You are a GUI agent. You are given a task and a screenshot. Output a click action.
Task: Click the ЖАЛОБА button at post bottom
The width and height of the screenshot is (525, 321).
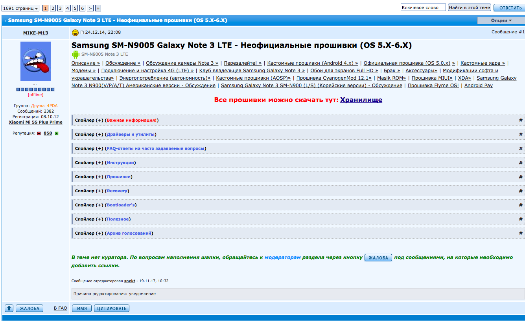point(29,308)
